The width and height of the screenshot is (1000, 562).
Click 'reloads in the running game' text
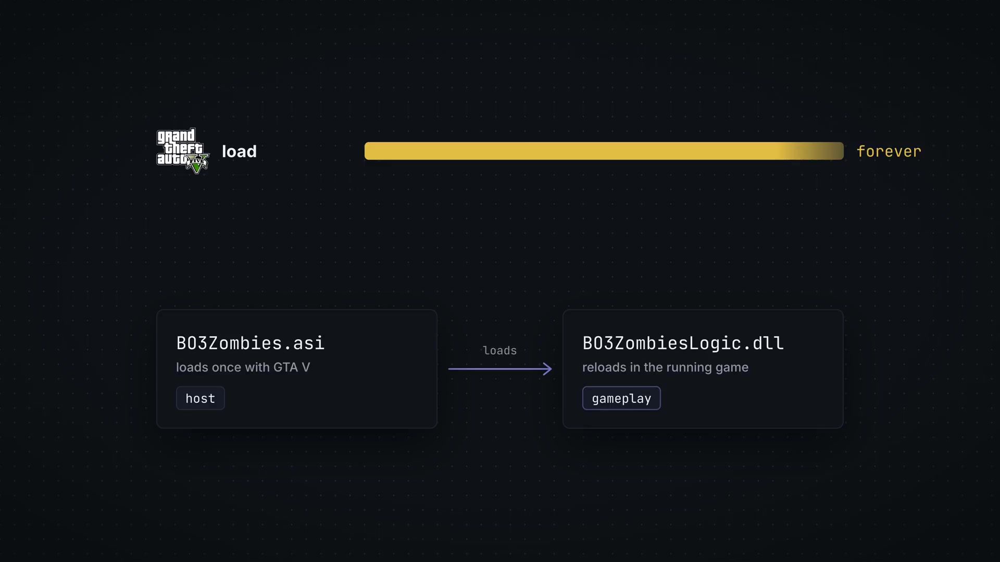(665, 367)
